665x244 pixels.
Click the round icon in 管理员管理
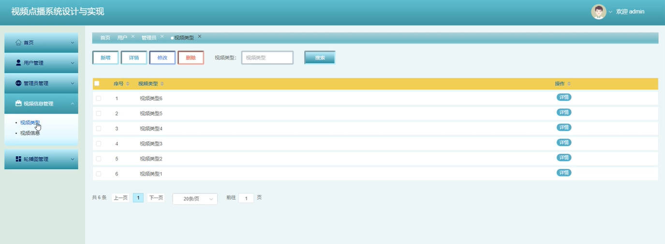coord(18,83)
